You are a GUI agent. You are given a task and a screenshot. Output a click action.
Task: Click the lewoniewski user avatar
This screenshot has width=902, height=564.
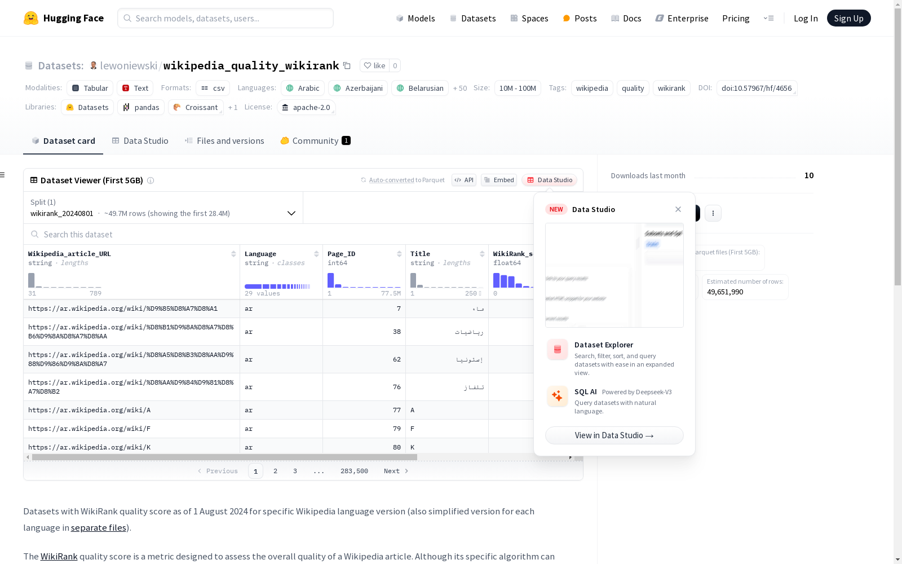click(x=94, y=65)
